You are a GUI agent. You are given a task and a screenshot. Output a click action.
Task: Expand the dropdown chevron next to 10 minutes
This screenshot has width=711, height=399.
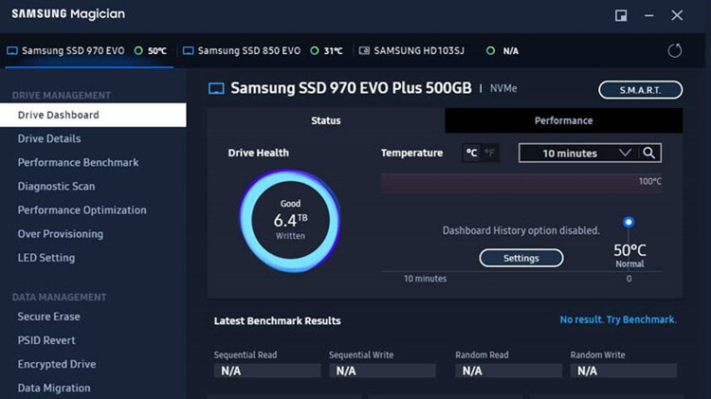pos(625,153)
